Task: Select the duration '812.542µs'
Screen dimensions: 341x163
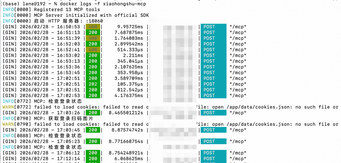Action: pos(130,90)
